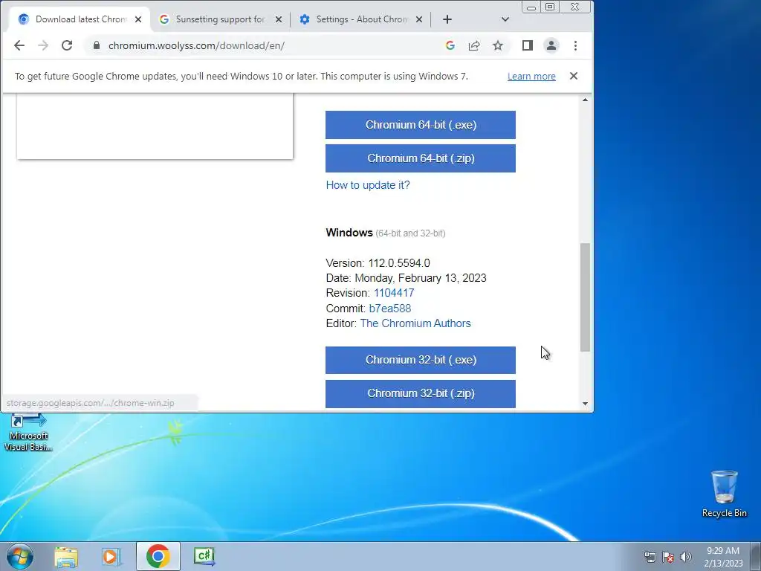Click the grayed forward navigation arrow
Viewport: 761px width, 571px height.
[x=43, y=45]
